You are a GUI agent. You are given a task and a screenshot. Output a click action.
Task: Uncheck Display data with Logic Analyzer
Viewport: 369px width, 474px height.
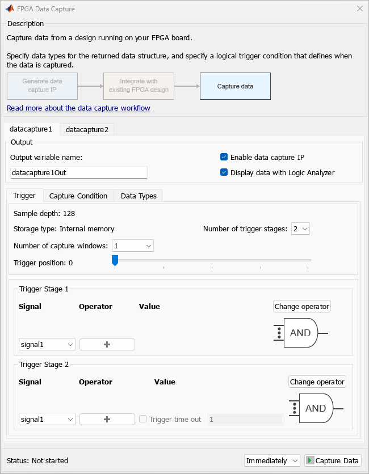click(x=224, y=172)
